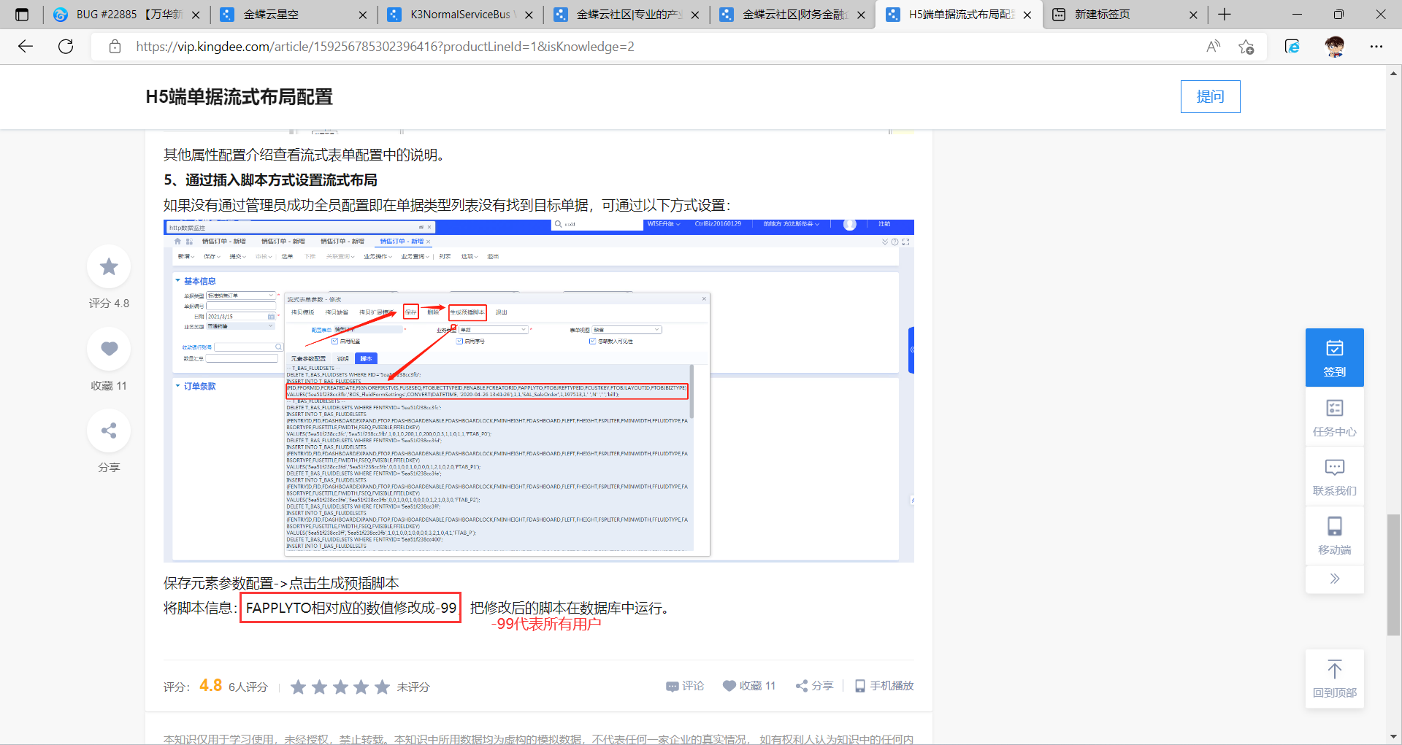
Task: Click the fifth rating star
Action: 382,687
